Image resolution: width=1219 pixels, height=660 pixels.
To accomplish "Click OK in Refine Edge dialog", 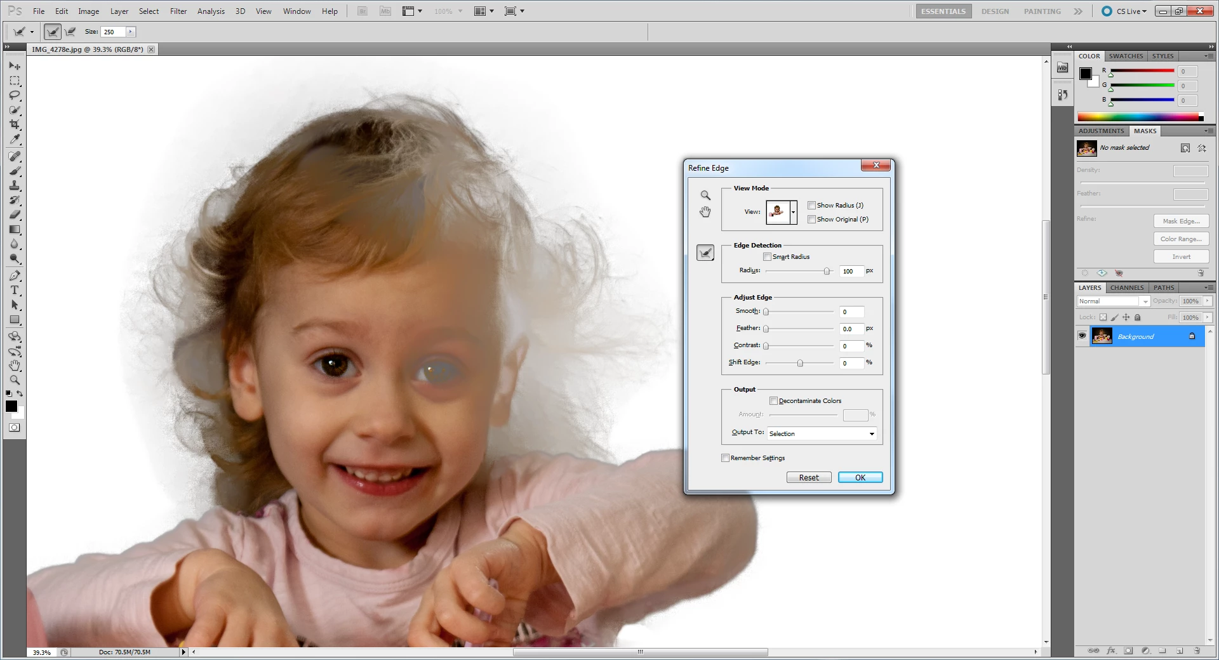I will click(x=860, y=478).
